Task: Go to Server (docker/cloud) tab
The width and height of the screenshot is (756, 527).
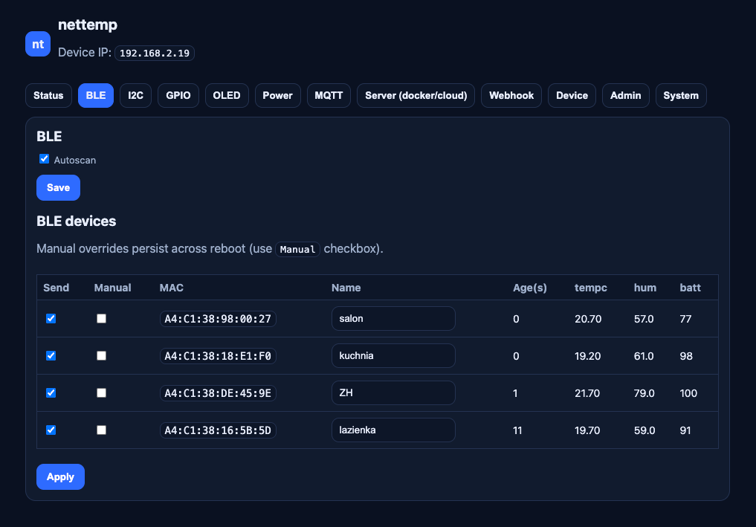Action: point(416,96)
